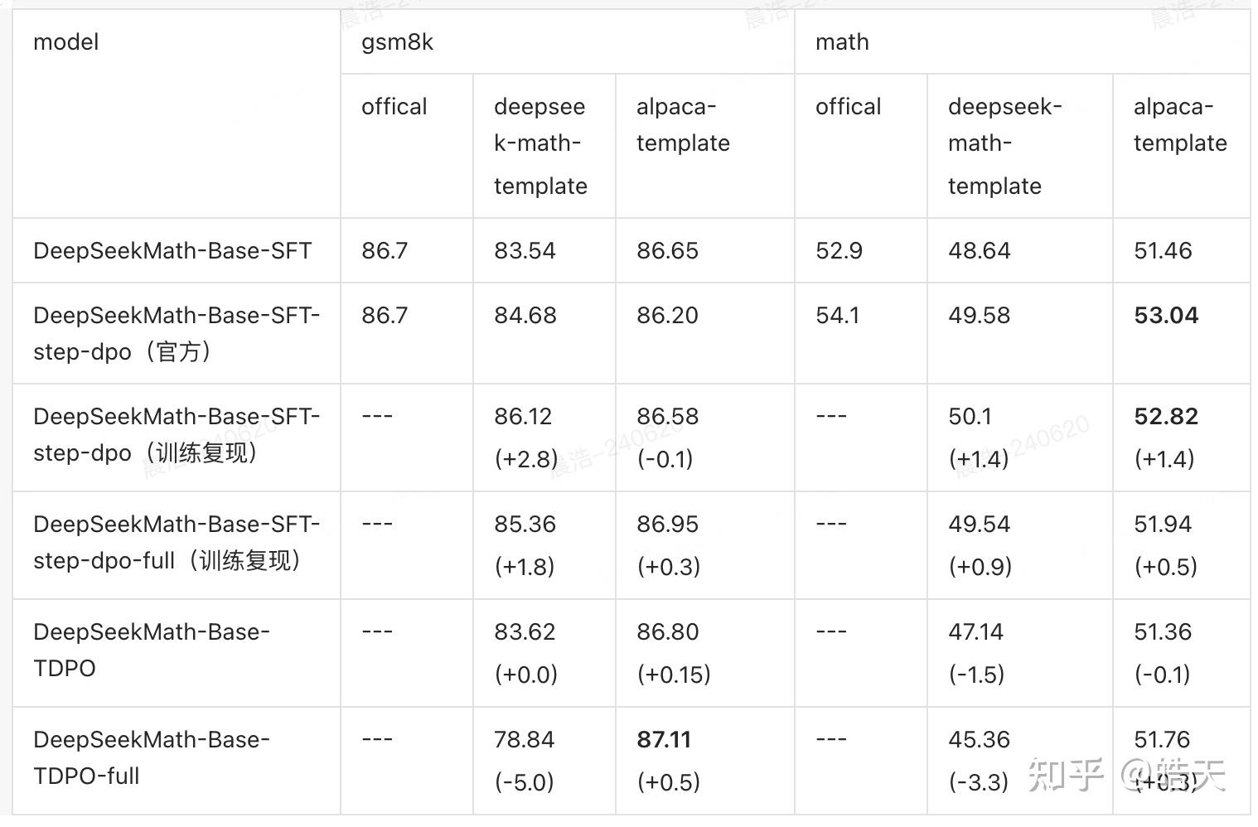This screenshot has width=1258, height=827.
Task: Click the bold 52.82 value
Action: tap(1166, 416)
